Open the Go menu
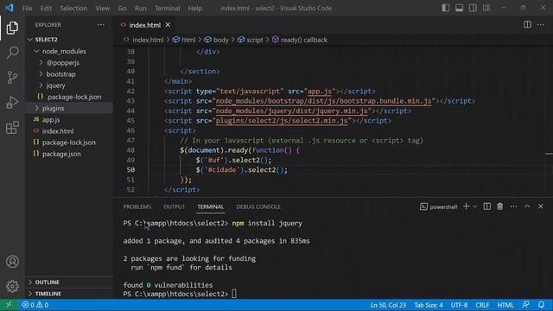 [x=122, y=8]
